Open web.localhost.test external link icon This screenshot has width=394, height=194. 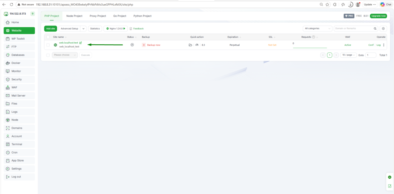[80, 43]
